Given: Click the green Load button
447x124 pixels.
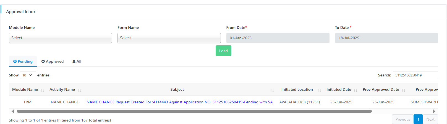Looking at the screenshot, I should (223, 51).
